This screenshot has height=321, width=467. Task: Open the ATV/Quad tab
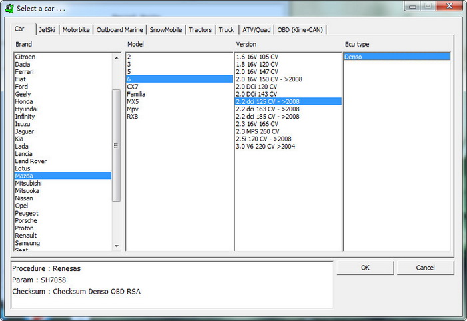point(256,30)
